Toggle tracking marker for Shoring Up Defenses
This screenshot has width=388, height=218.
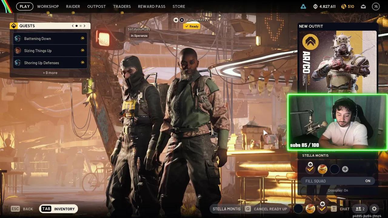[82, 63]
